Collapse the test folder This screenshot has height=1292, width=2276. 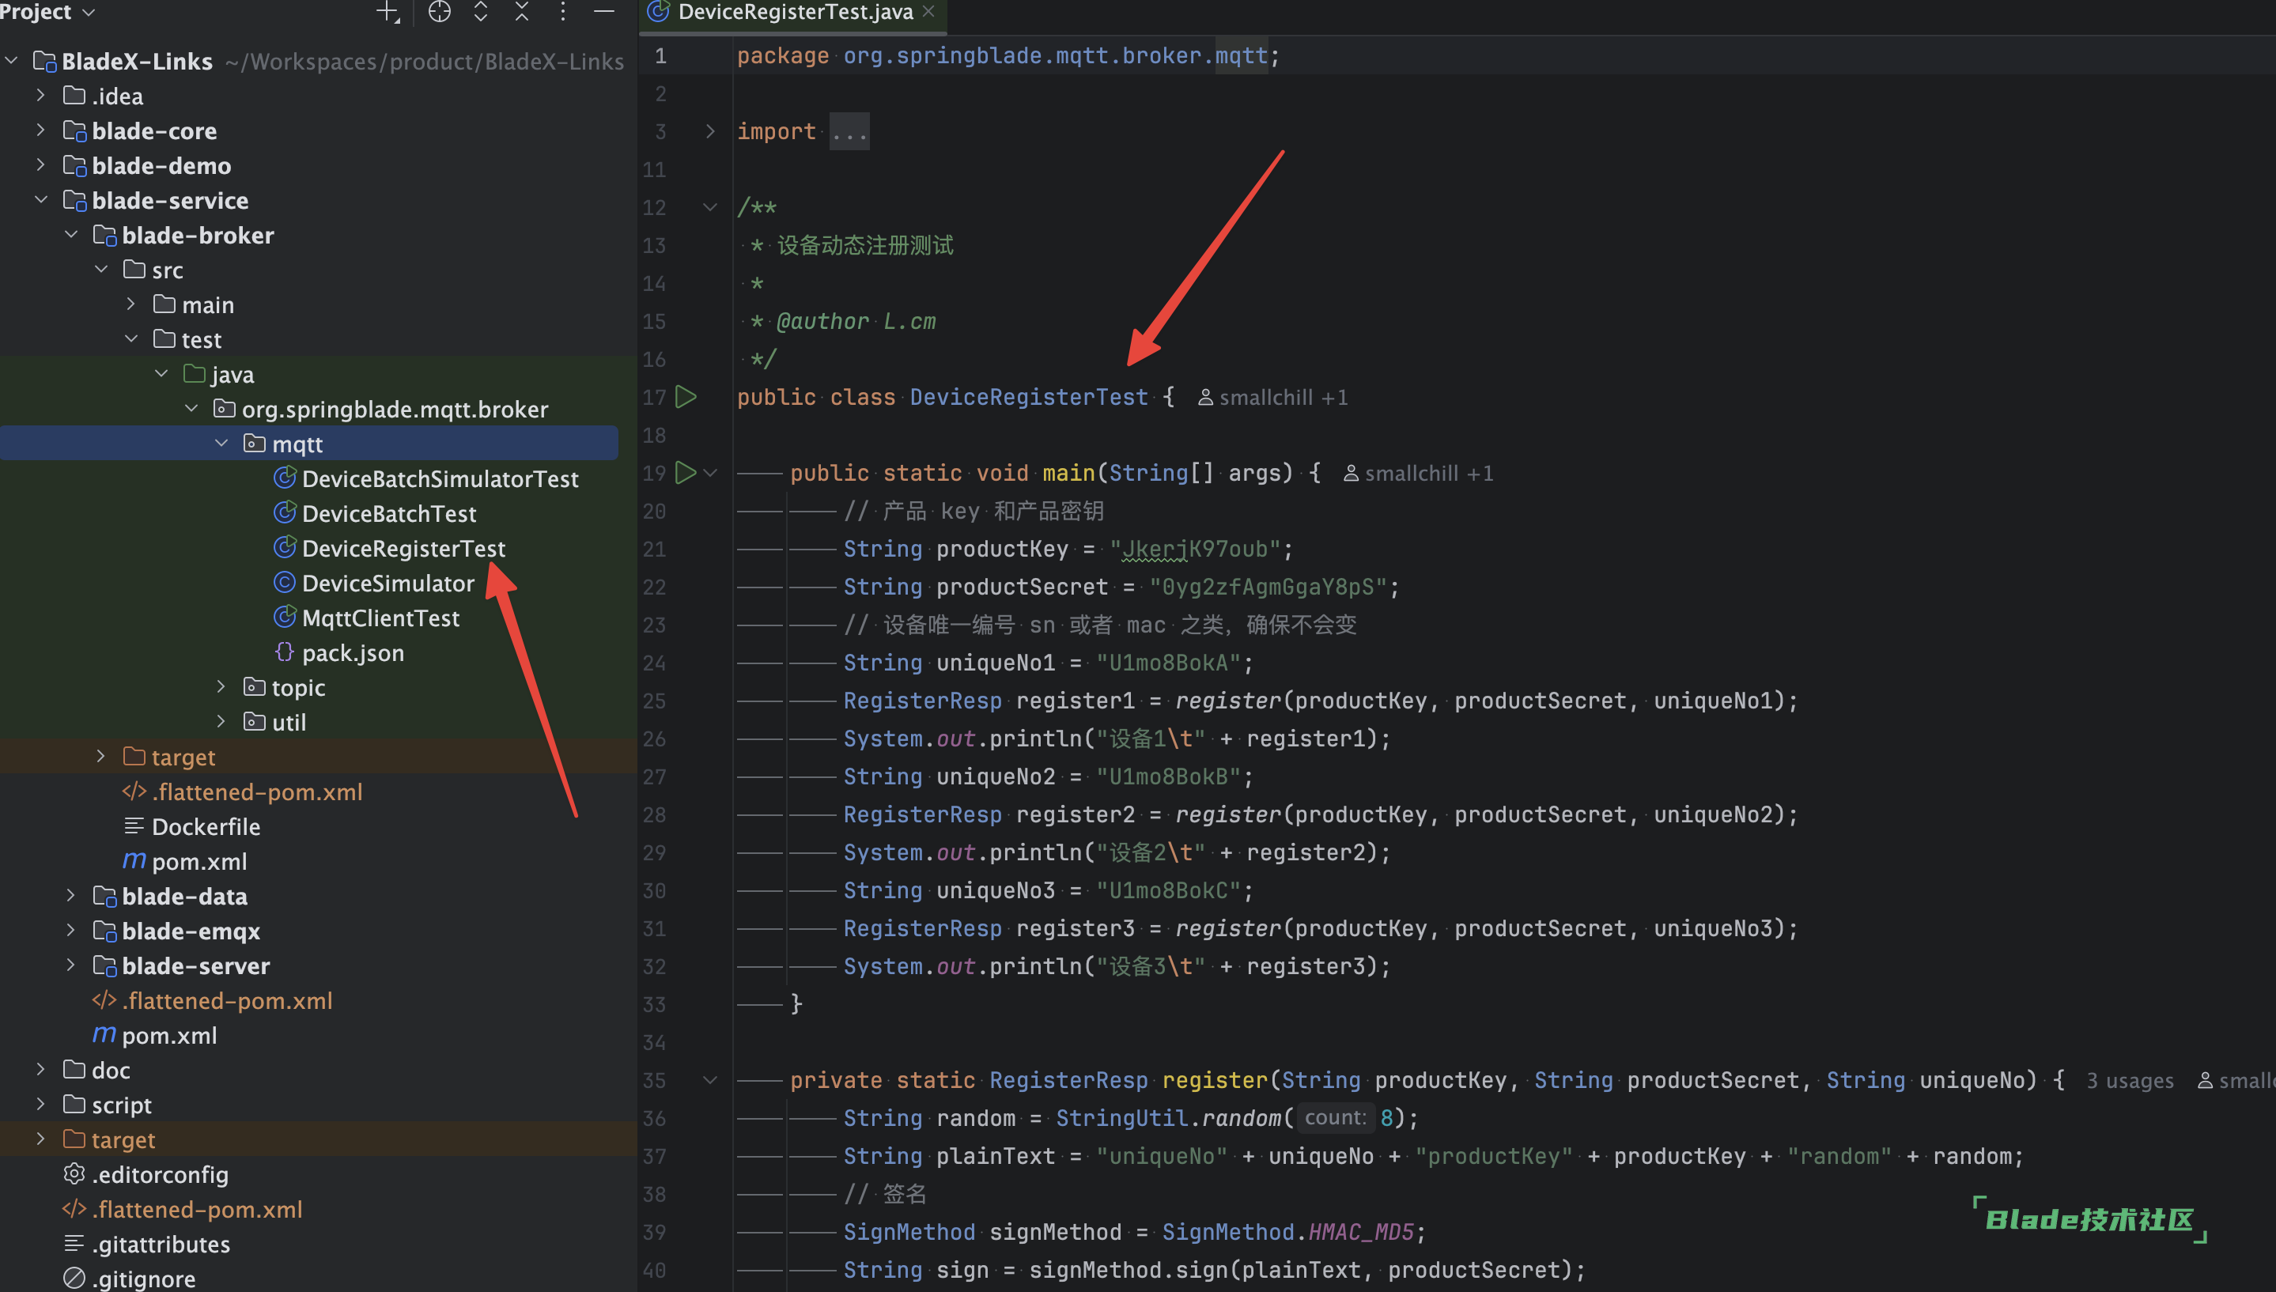point(131,339)
